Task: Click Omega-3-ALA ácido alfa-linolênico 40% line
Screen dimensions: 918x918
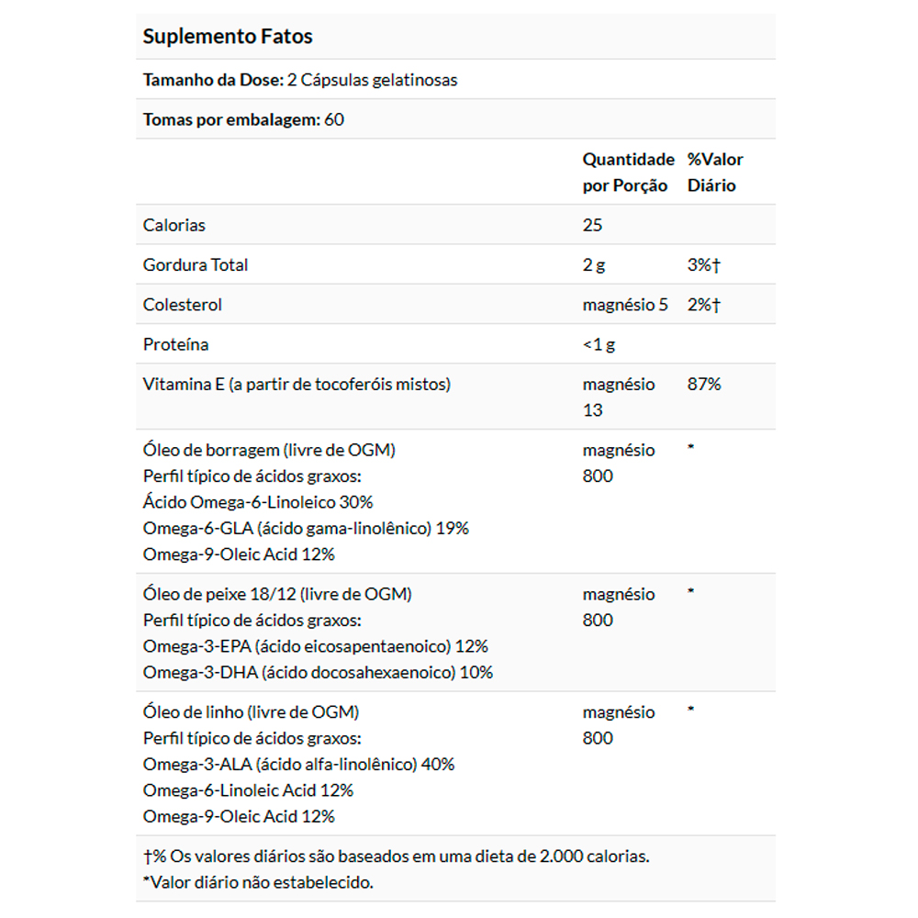Action: click(298, 764)
